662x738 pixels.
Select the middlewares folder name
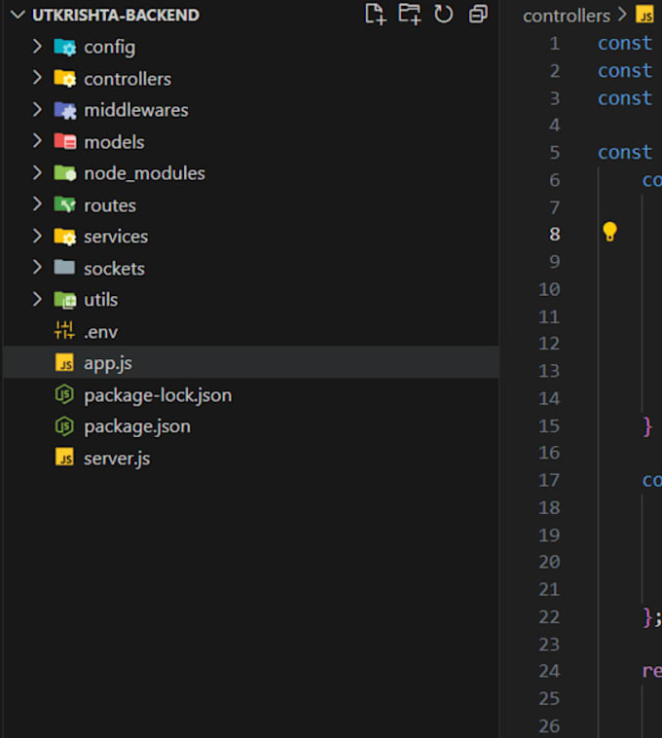pyautogui.click(x=136, y=110)
